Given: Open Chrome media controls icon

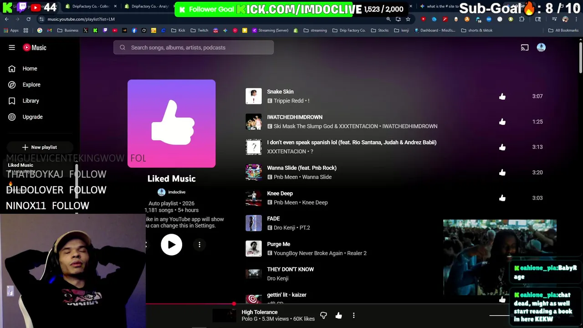Looking at the screenshot, I should coord(554,19).
